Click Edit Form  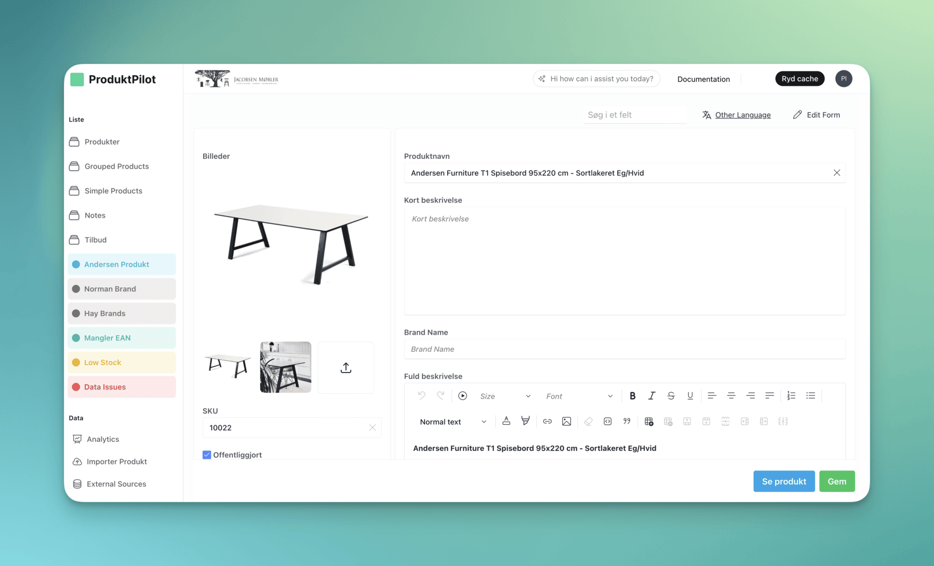pos(816,115)
